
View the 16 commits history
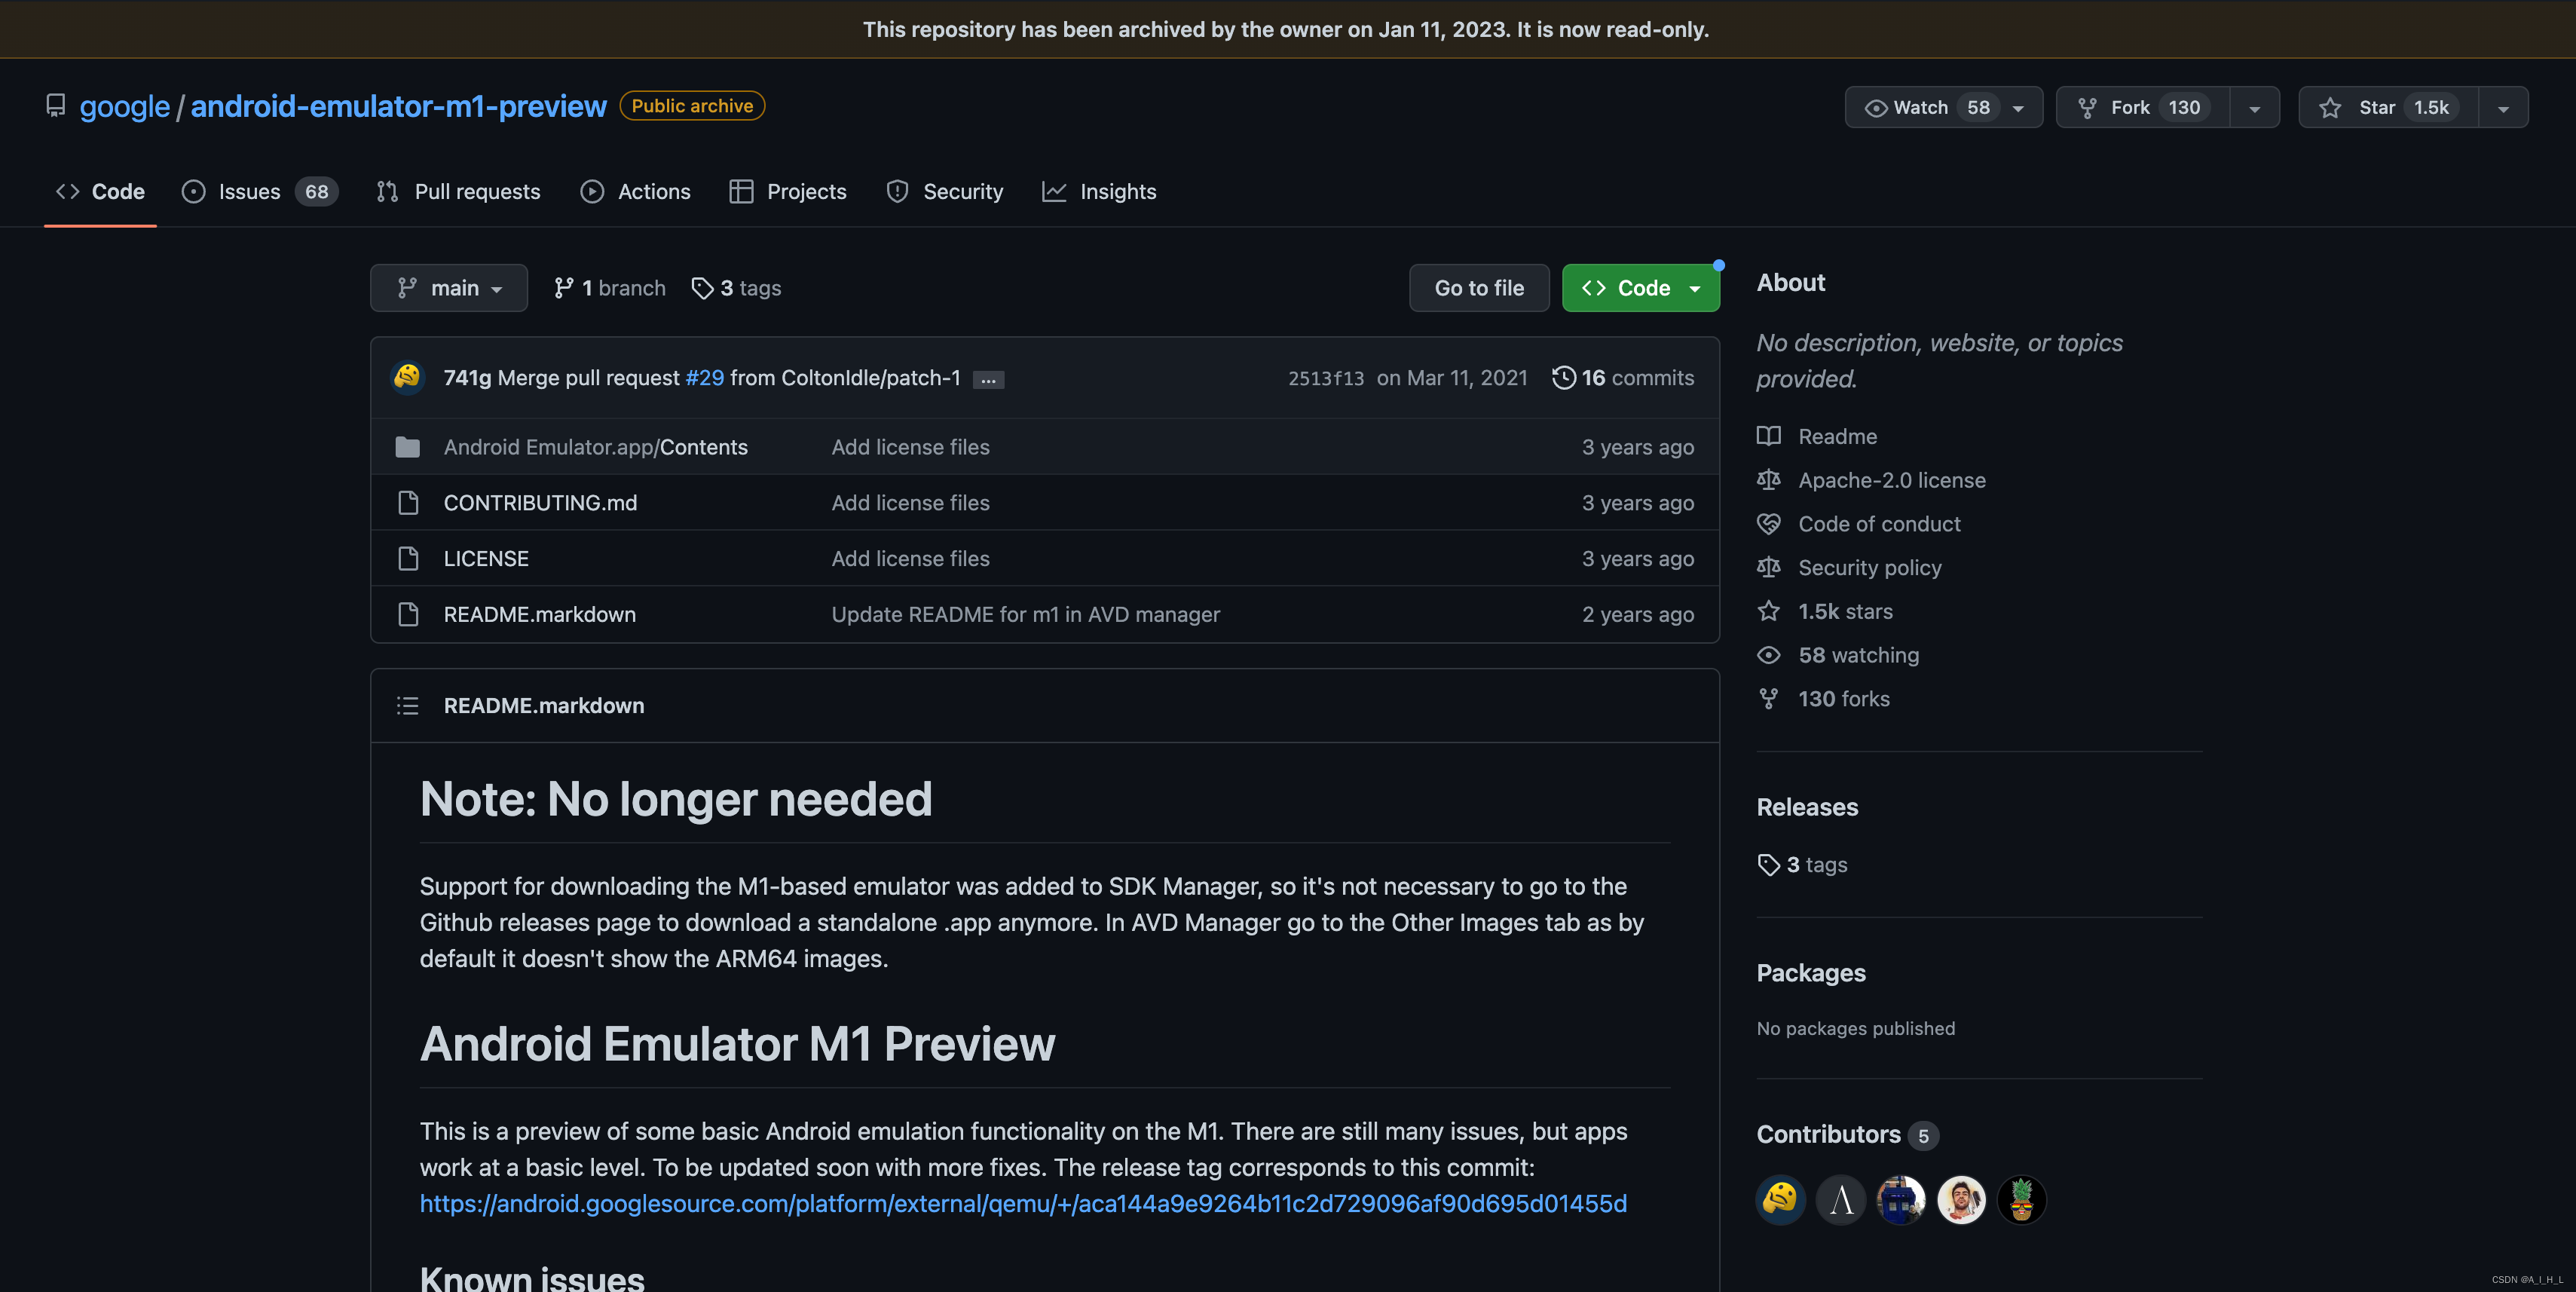click(1623, 378)
